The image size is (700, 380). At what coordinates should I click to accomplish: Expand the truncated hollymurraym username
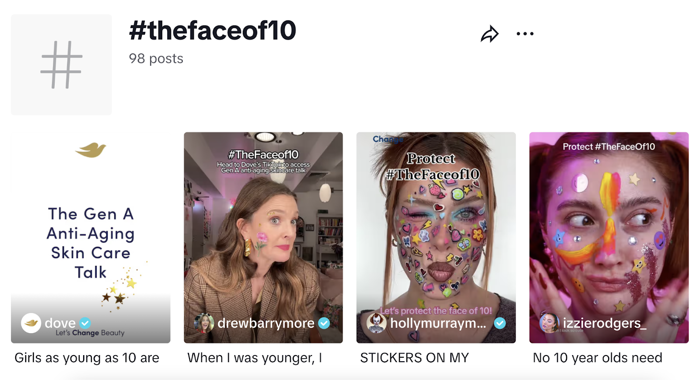[x=437, y=324]
